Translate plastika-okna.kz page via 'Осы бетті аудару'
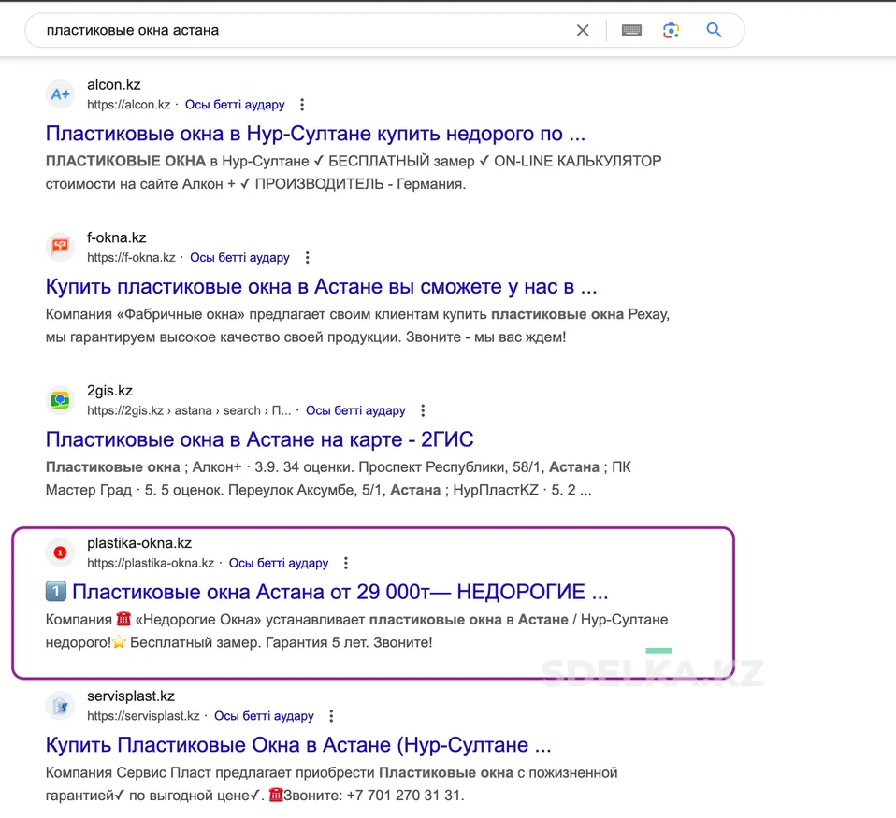Screen dimensions: 896x818 coord(279,563)
